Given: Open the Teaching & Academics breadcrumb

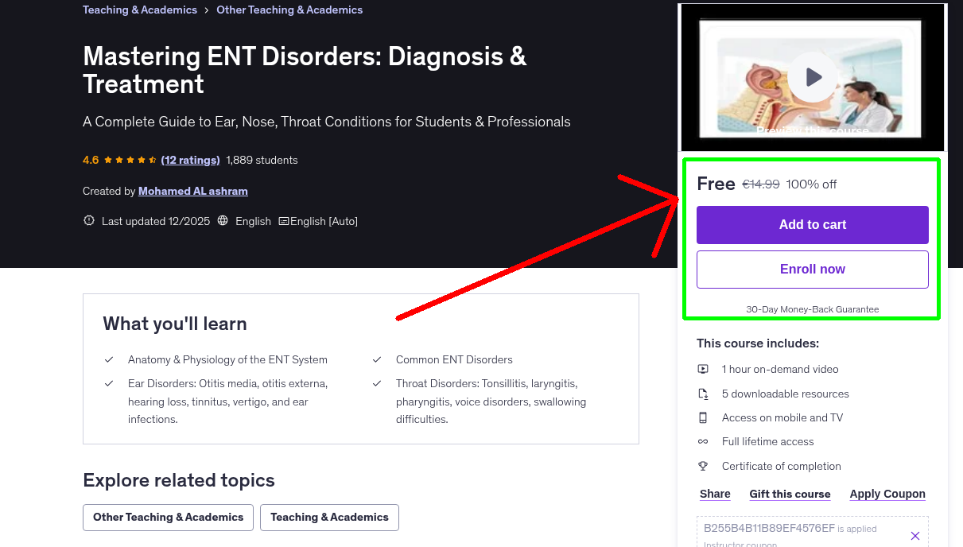Looking at the screenshot, I should click(x=139, y=10).
